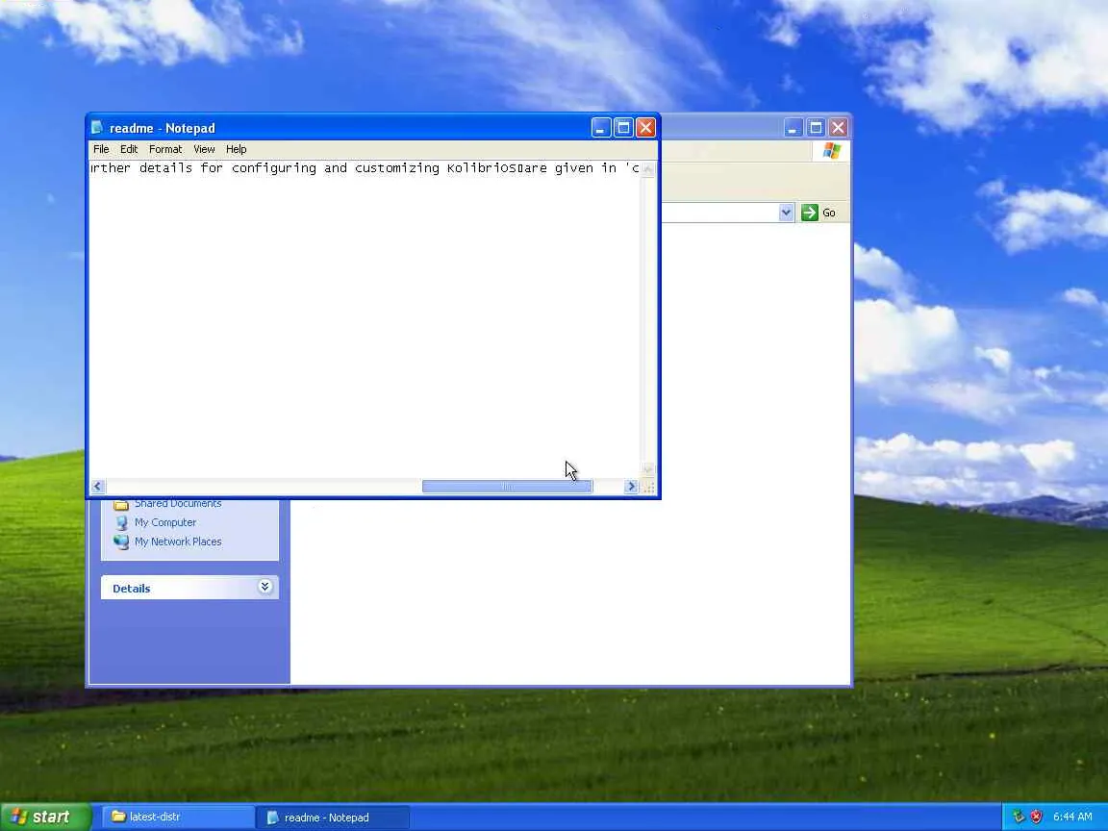The height and width of the screenshot is (831, 1108).
Task: Click the My Network Places icon in sidebar
Action: point(121,542)
